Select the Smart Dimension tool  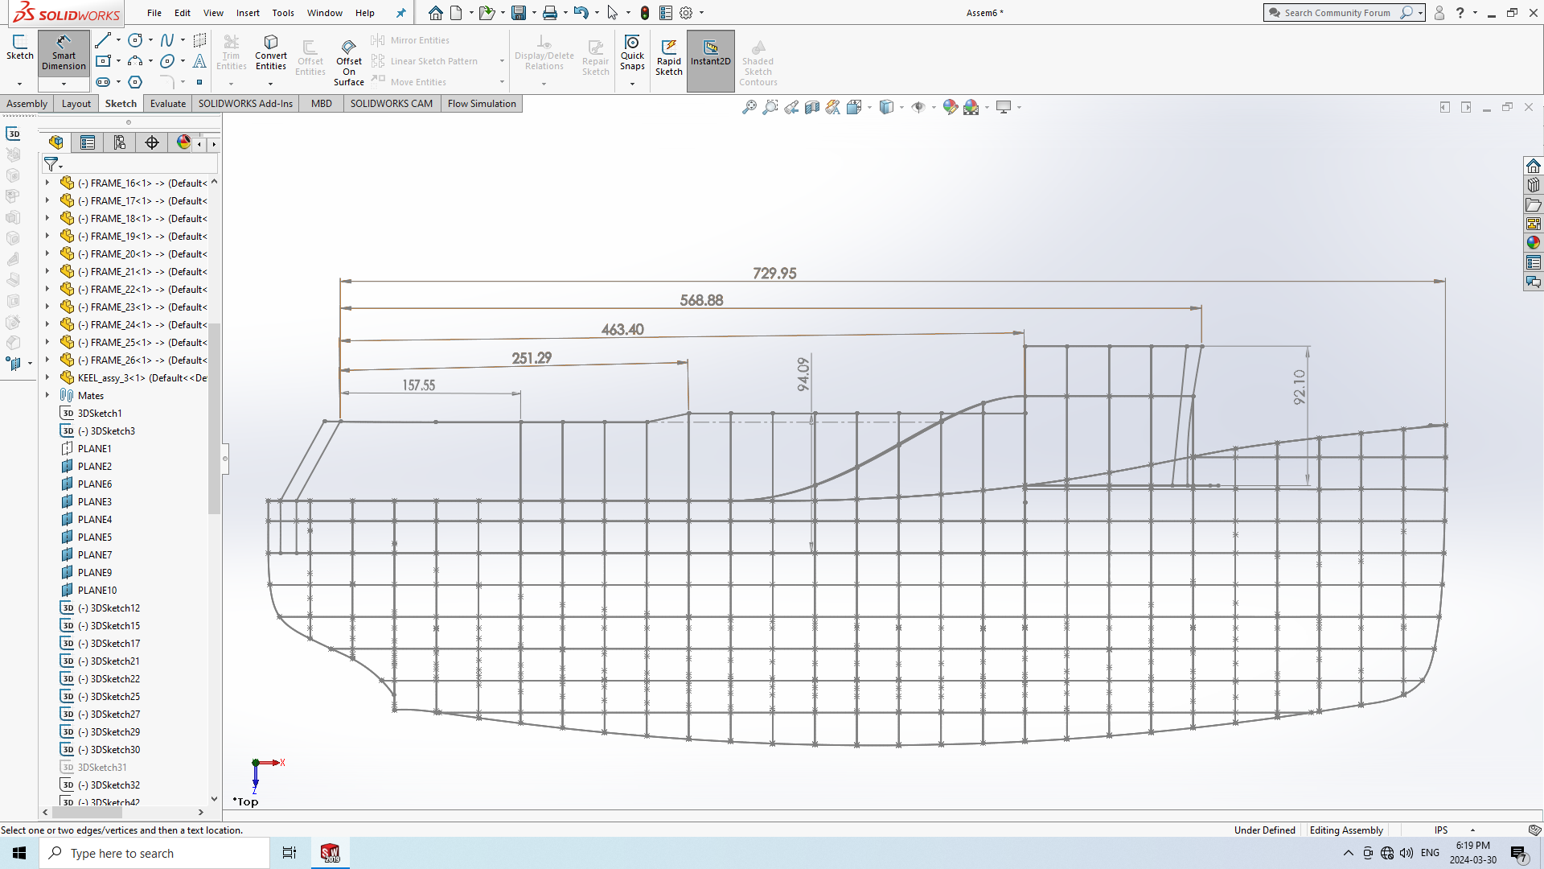(x=64, y=53)
